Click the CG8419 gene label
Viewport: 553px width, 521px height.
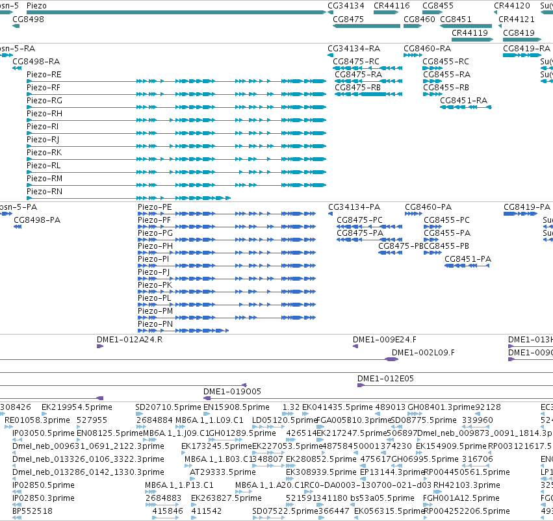pos(519,32)
